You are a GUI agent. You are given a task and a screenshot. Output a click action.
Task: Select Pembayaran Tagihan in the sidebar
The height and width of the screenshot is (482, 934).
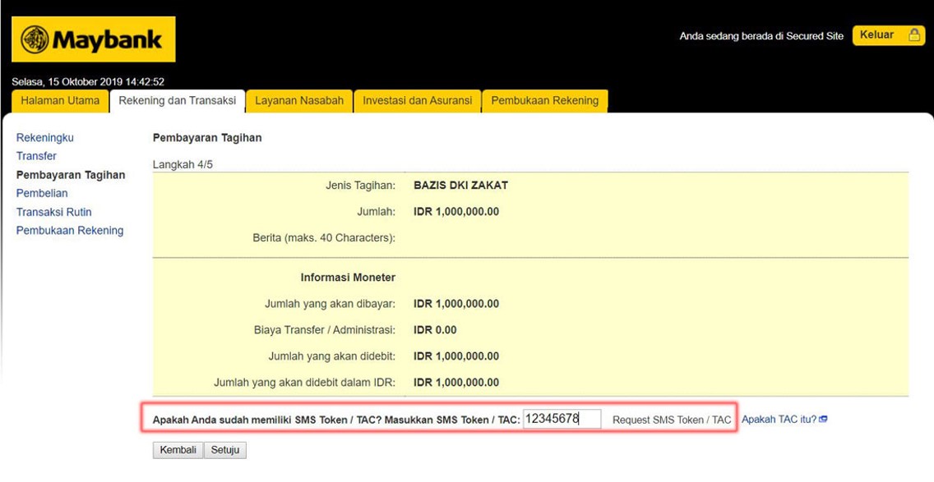pos(71,175)
